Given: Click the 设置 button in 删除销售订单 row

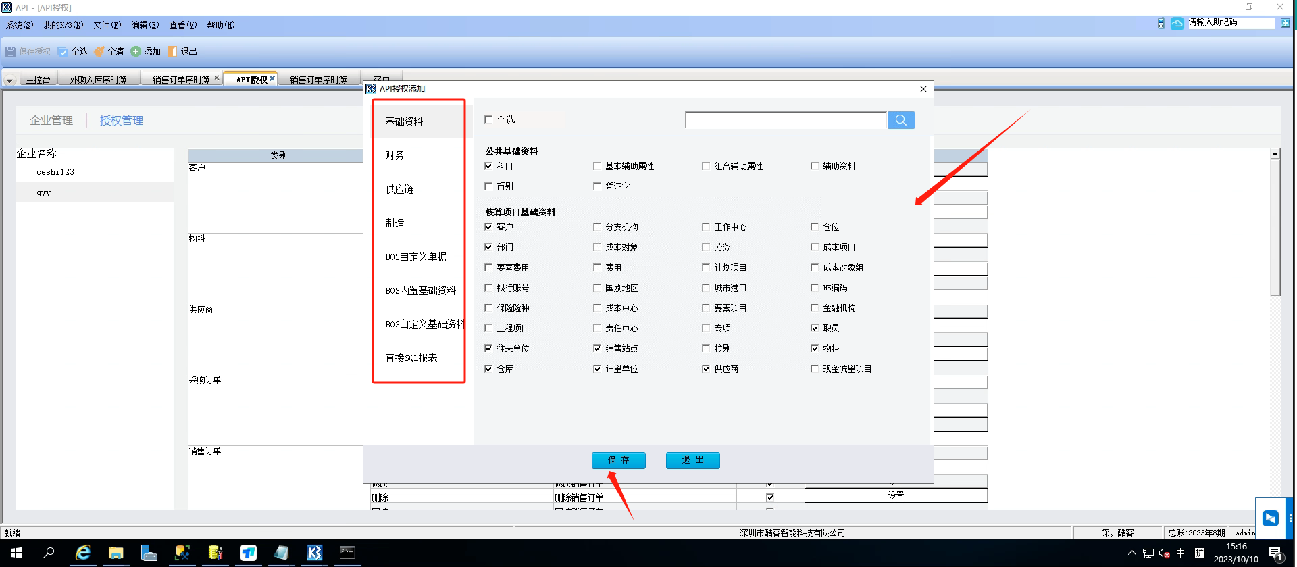Looking at the screenshot, I should 896,495.
